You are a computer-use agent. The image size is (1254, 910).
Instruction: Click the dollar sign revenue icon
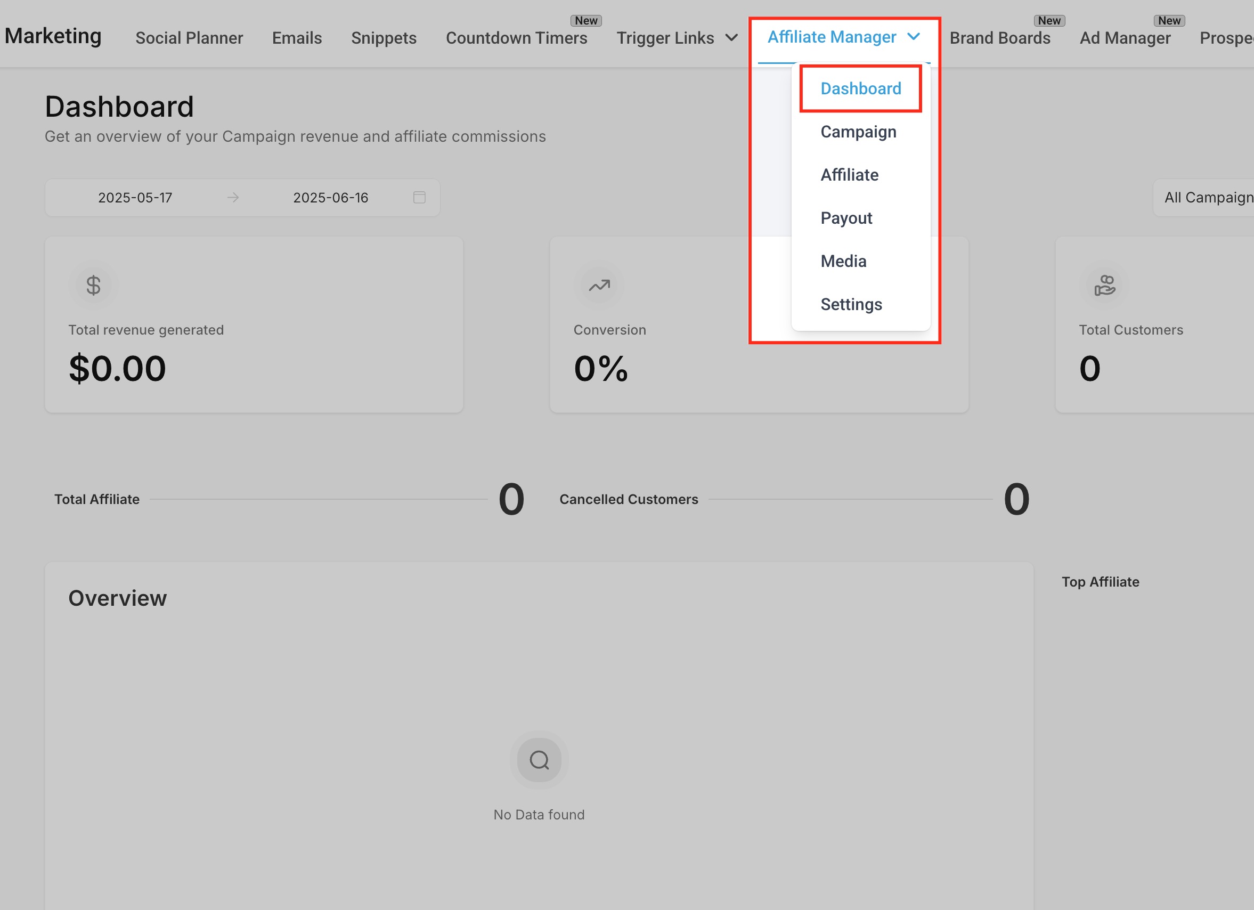tap(93, 285)
